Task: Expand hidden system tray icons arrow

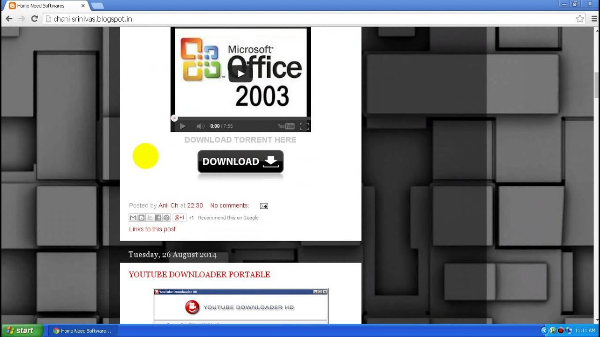Action: click(x=544, y=330)
